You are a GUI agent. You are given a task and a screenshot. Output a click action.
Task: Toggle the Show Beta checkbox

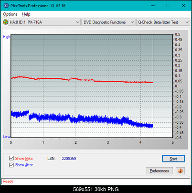coord(11,158)
